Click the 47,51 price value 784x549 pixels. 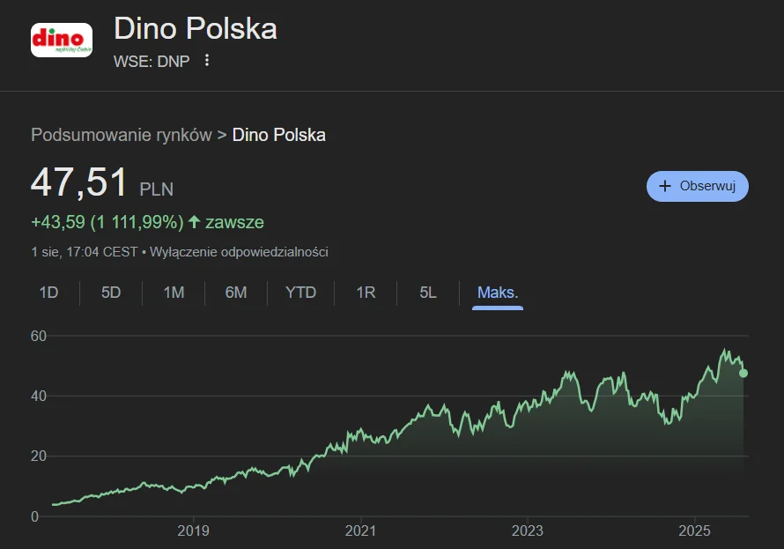coord(79,183)
